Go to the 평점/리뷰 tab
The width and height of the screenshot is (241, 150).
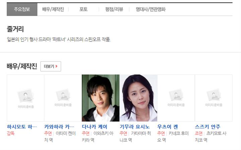(x=114, y=9)
